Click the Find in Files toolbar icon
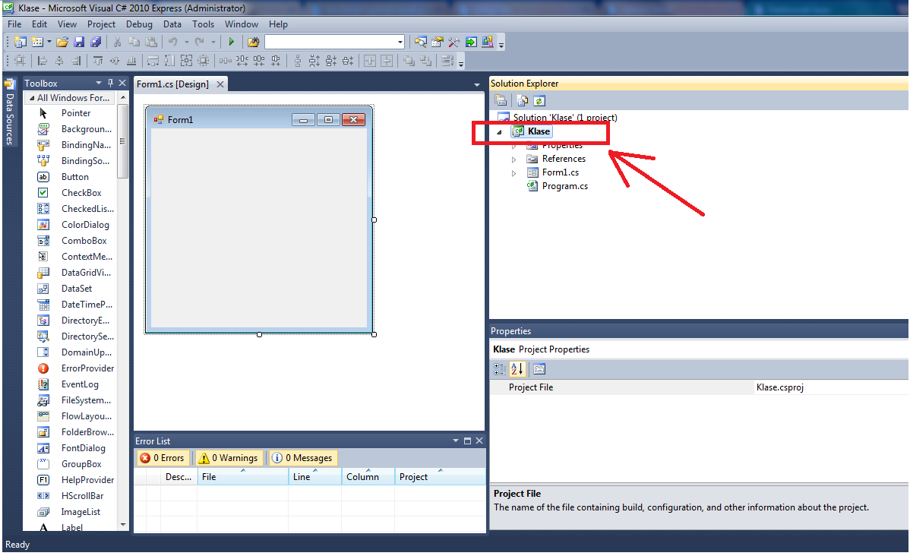Image resolution: width=910 pixels, height=556 pixels. tap(253, 42)
